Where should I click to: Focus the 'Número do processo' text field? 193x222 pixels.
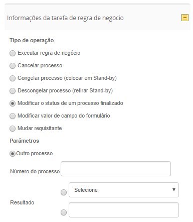(116, 169)
